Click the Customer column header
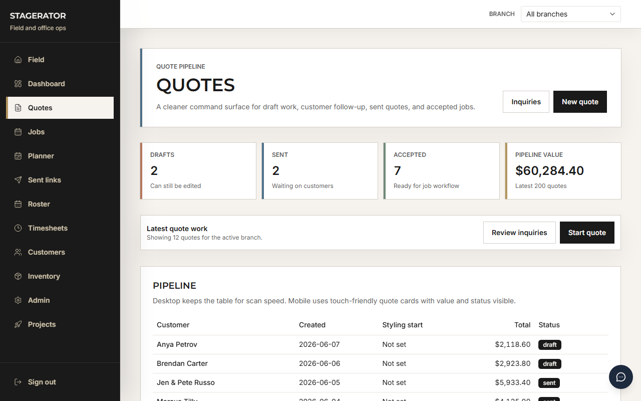The height and width of the screenshot is (401, 641). [x=173, y=325]
